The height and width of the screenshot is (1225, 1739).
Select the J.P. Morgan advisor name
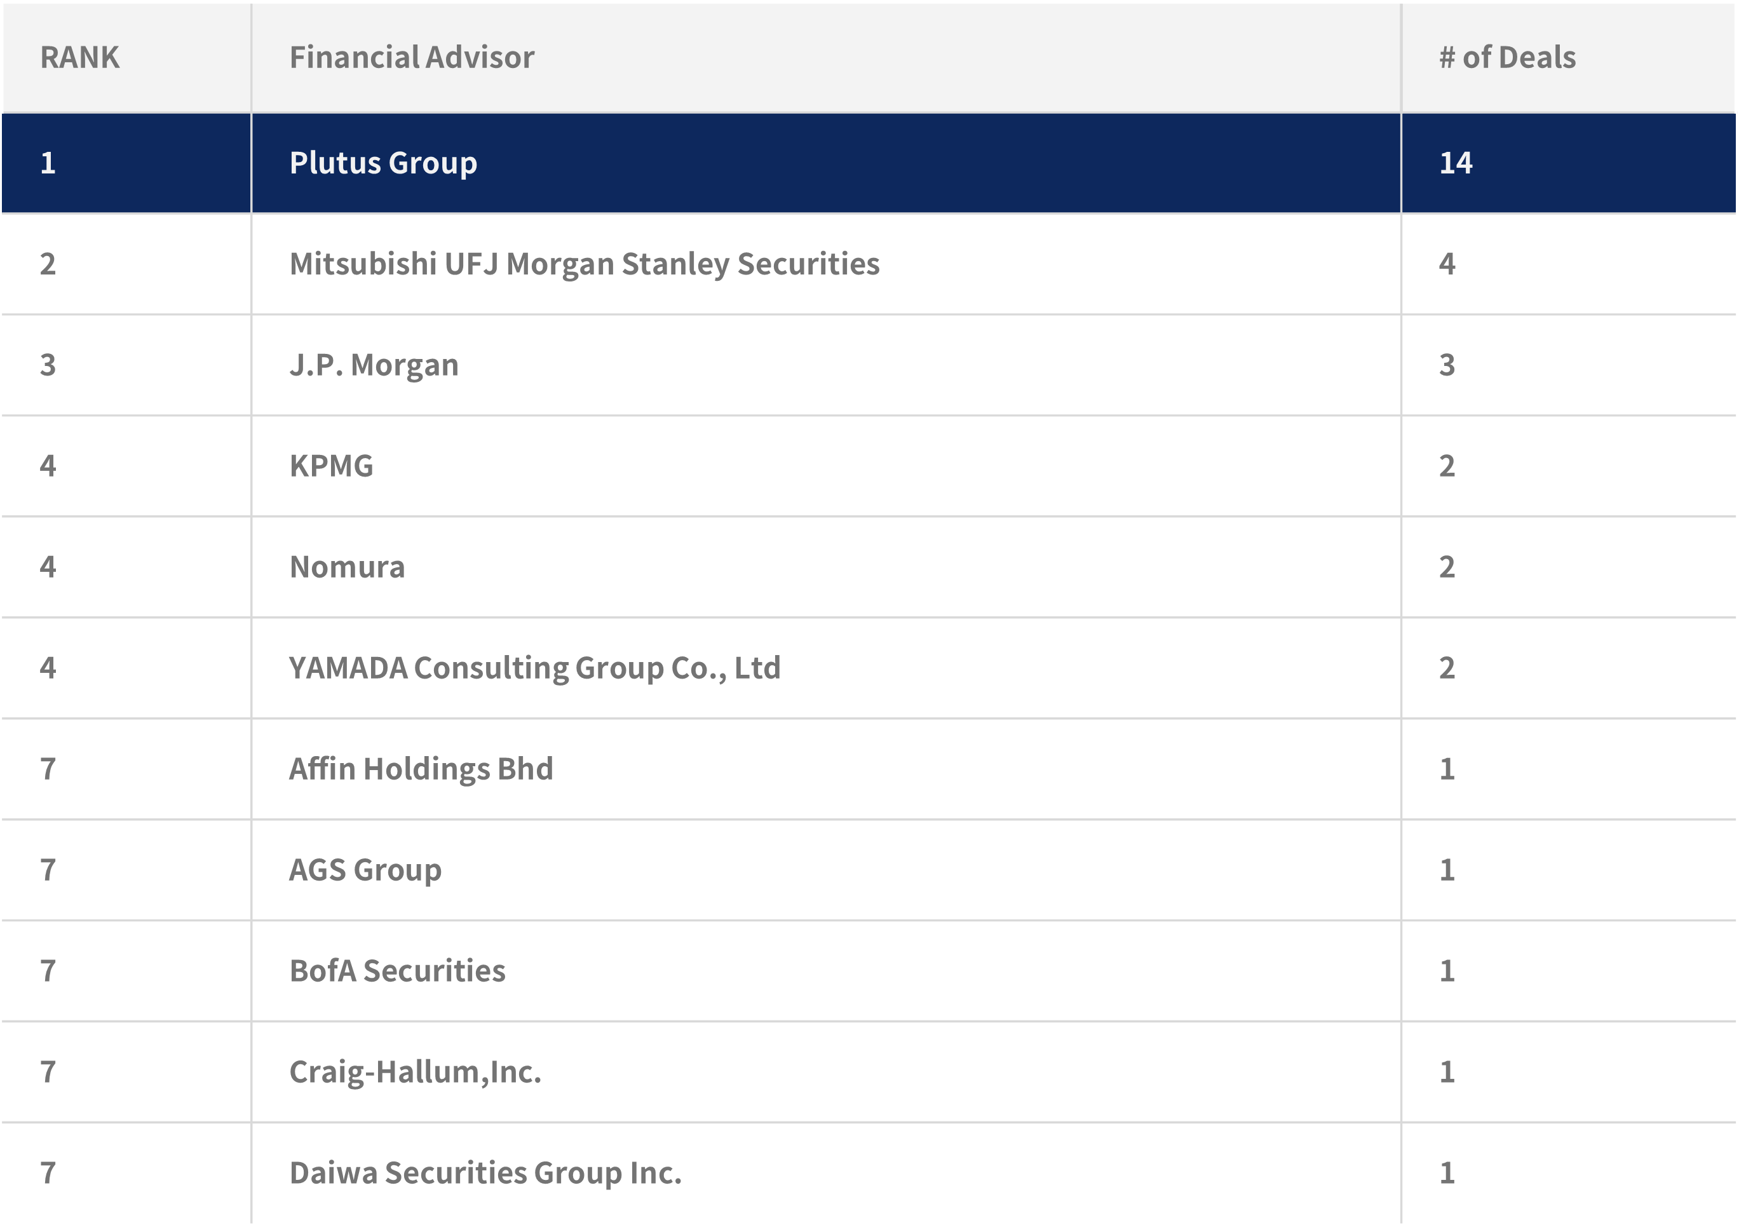pyautogui.click(x=374, y=365)
